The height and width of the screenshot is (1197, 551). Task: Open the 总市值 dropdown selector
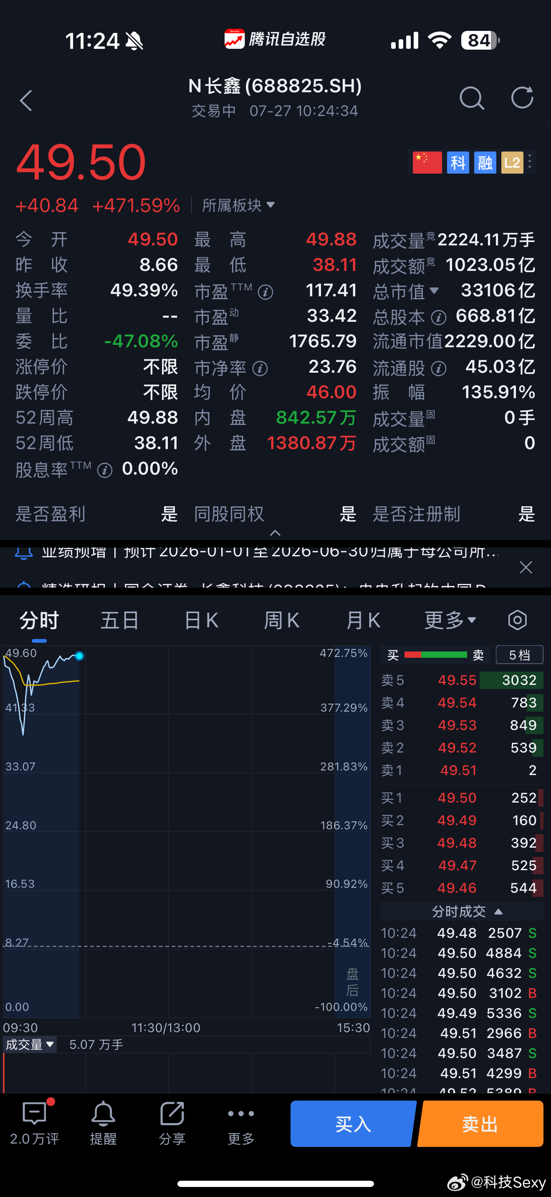[434, 290]
